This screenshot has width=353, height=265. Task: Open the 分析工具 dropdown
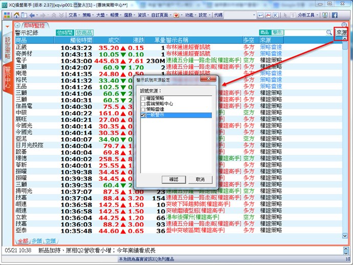tap(308, 15)
